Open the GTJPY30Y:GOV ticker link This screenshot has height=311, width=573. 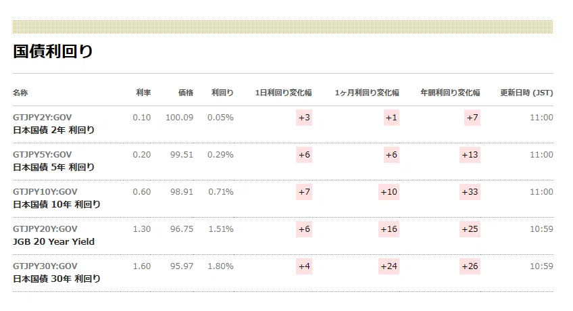[45, 266]
